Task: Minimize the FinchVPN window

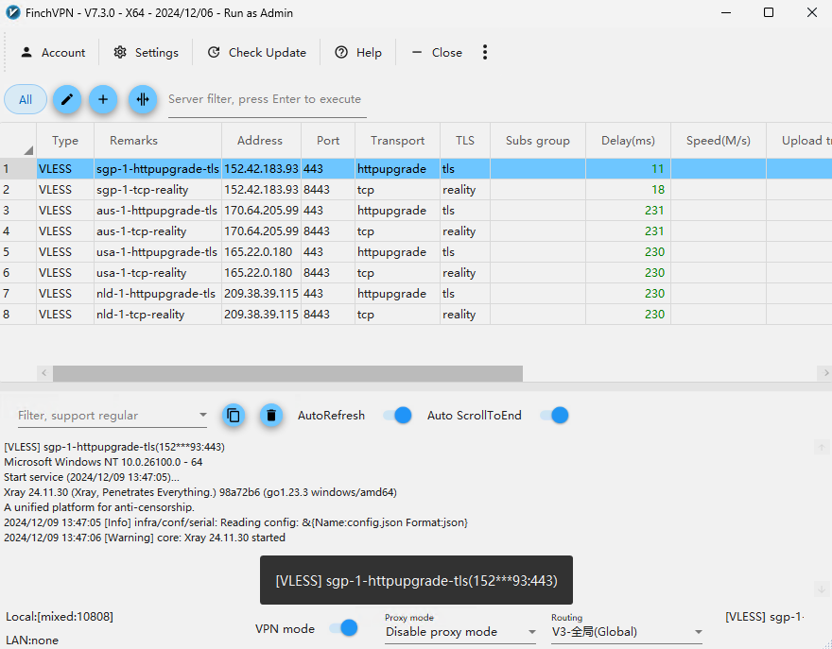Action: click(x=726, y=12)
